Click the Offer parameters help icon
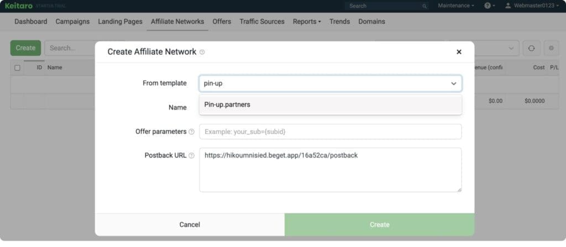The width and height of the screenshot is (566, 247). click(191, 132)
